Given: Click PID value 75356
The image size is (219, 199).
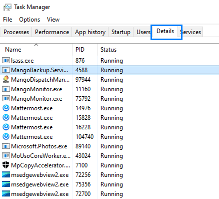Looking at the screenshot, I should pos(83,184).
